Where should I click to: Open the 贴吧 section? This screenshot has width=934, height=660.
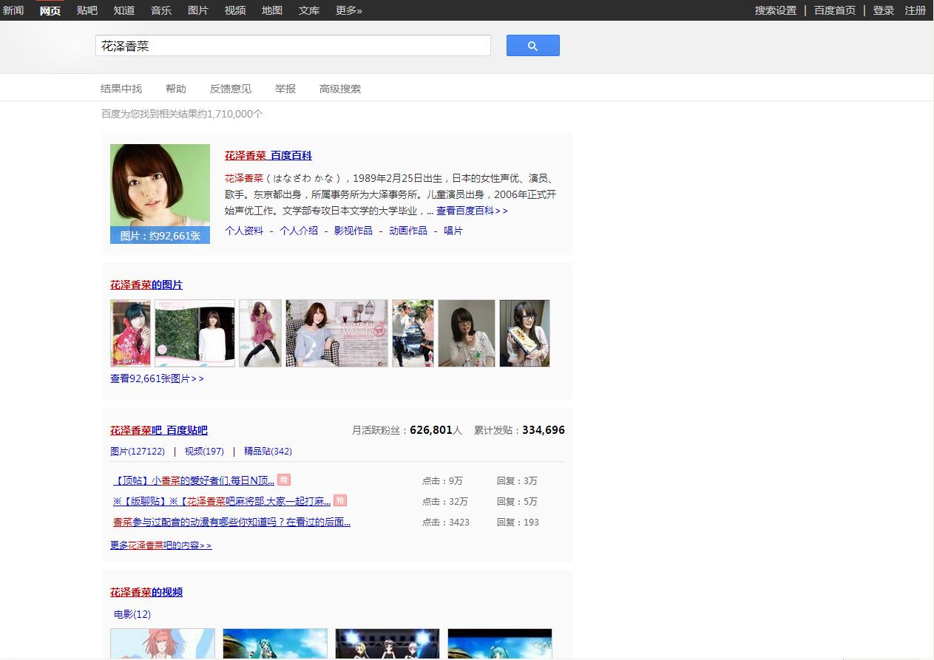(x=87, y=10)
